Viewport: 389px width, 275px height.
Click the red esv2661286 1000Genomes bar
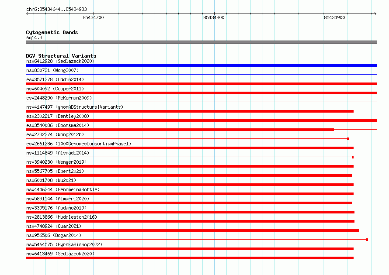190,148
